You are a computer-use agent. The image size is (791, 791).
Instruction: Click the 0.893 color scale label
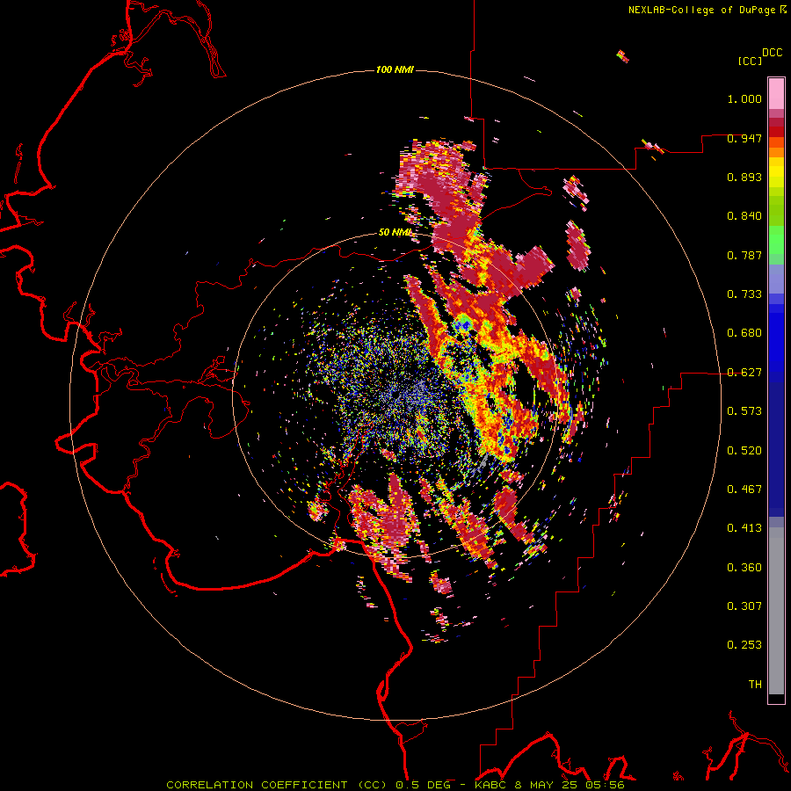pos(744,177)
